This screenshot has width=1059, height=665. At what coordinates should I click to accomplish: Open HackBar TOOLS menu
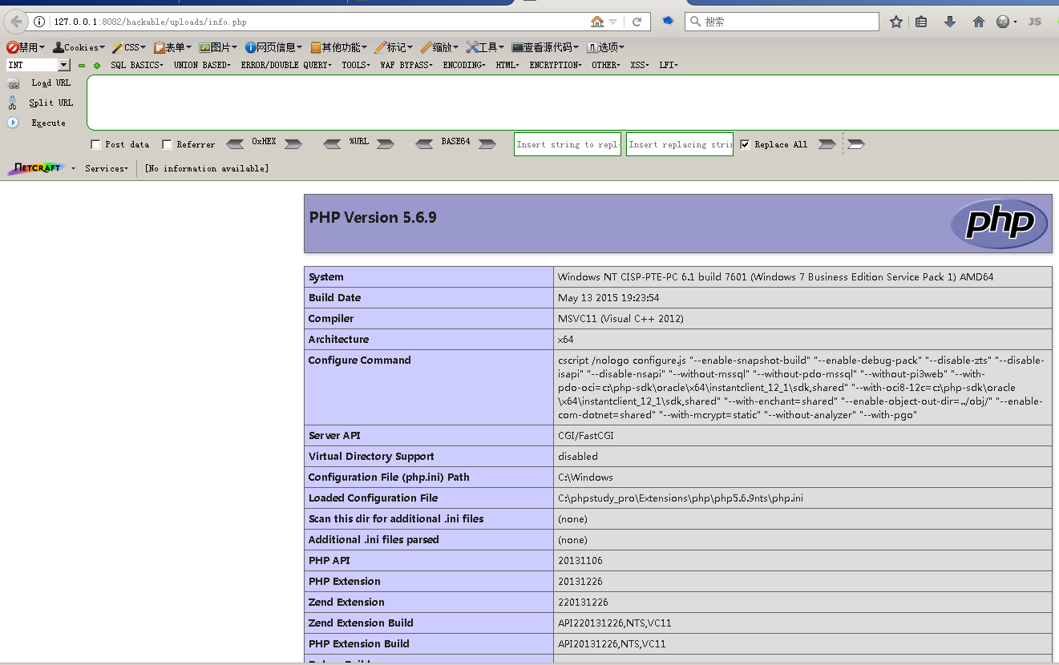[356, 65]
